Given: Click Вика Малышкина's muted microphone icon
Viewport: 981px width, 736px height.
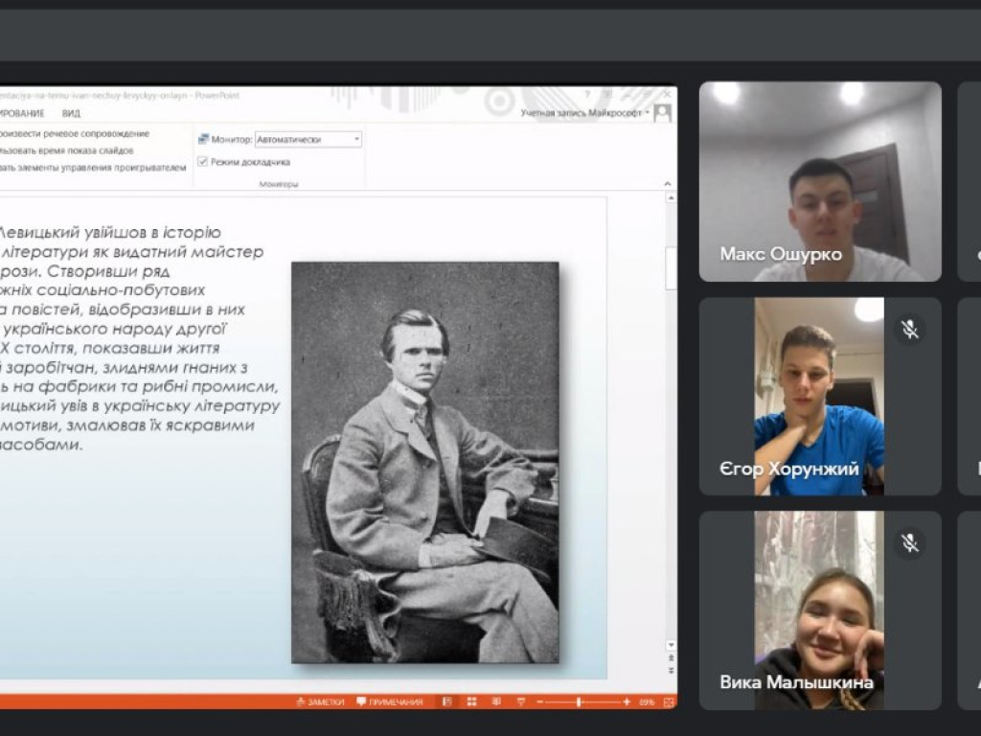Looking at the screenshot, I should [910, 543].
